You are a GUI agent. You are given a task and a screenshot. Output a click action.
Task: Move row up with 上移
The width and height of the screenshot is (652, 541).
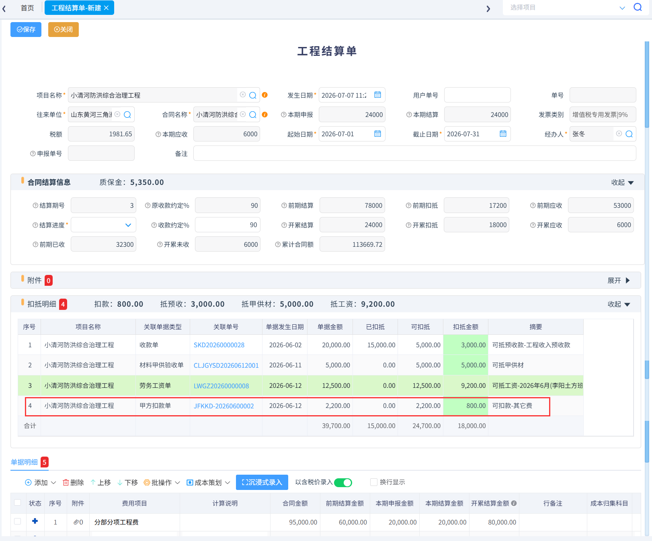(100, 482)
